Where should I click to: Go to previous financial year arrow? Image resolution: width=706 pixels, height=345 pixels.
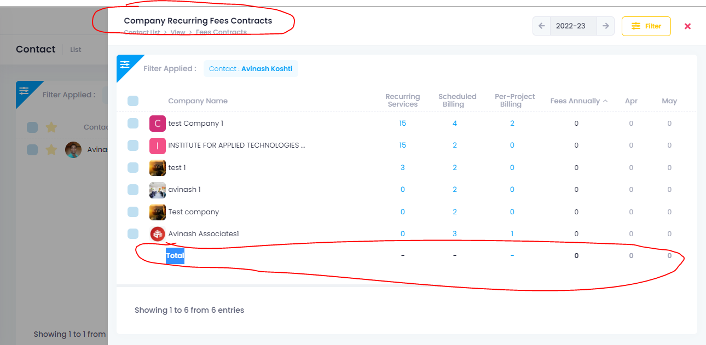click(542, 26)
